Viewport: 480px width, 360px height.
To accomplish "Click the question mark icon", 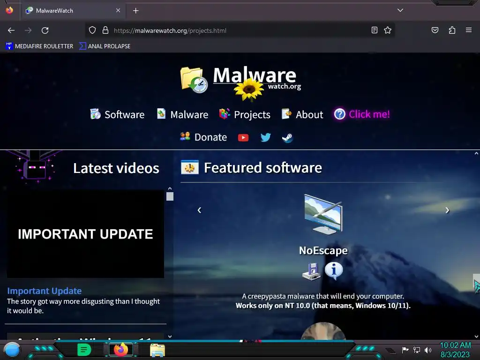I will click(339, 114).
